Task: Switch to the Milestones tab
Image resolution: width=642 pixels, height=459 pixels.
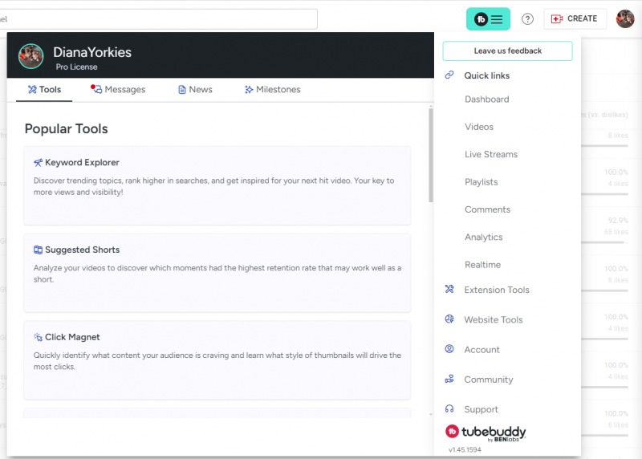Action: (272, 90)
